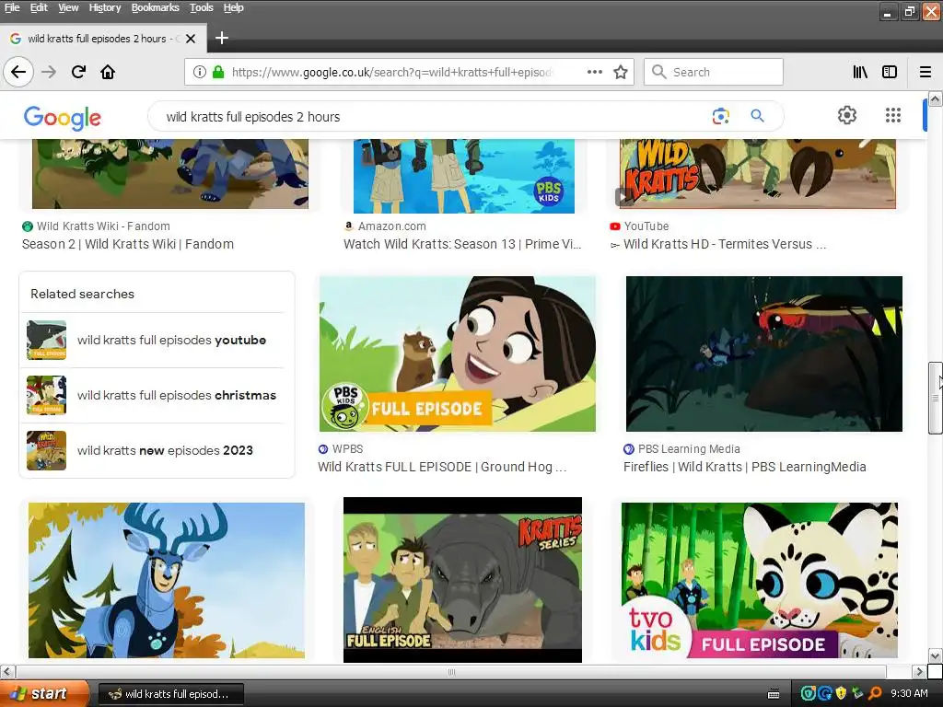Show site information icon in address bar
Image resolution: width=943 pixels, height=707 pixels.
pyautogui.click(x=200, y=72)
